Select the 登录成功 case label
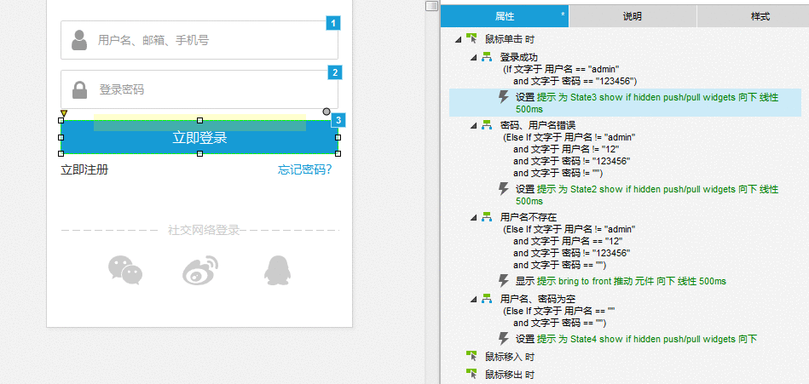 click(x=519, y=58)
